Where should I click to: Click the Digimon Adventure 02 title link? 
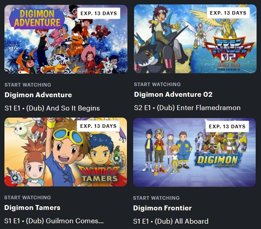coord(173,95)
